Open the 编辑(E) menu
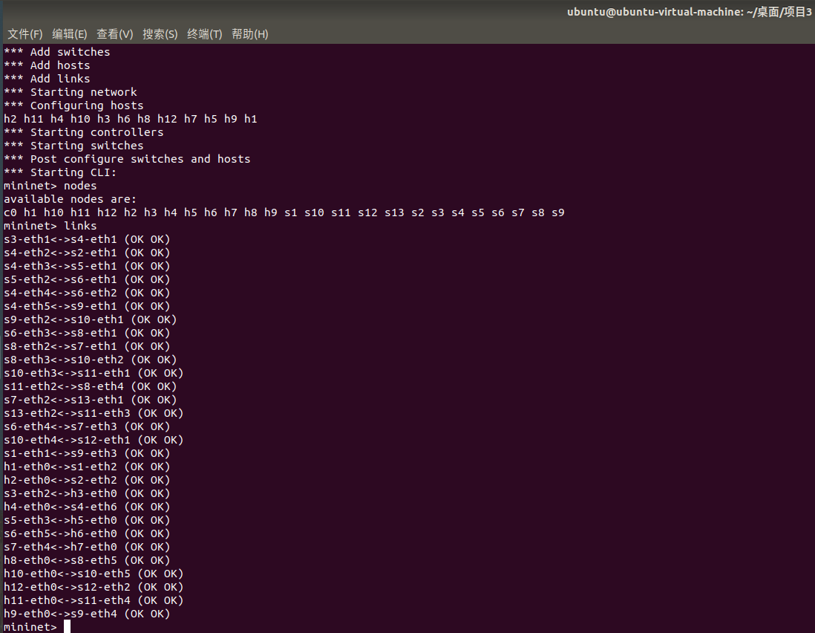This screenshot has height=633, width=815. point(70,34)
